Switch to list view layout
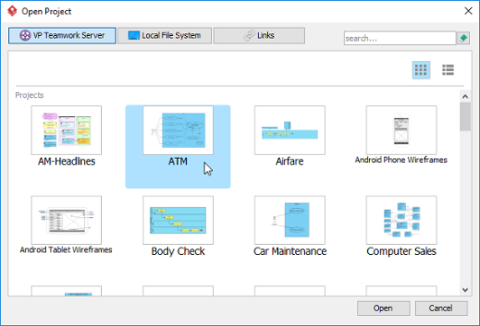Screen dimensions: 480x326 (448, 70)
